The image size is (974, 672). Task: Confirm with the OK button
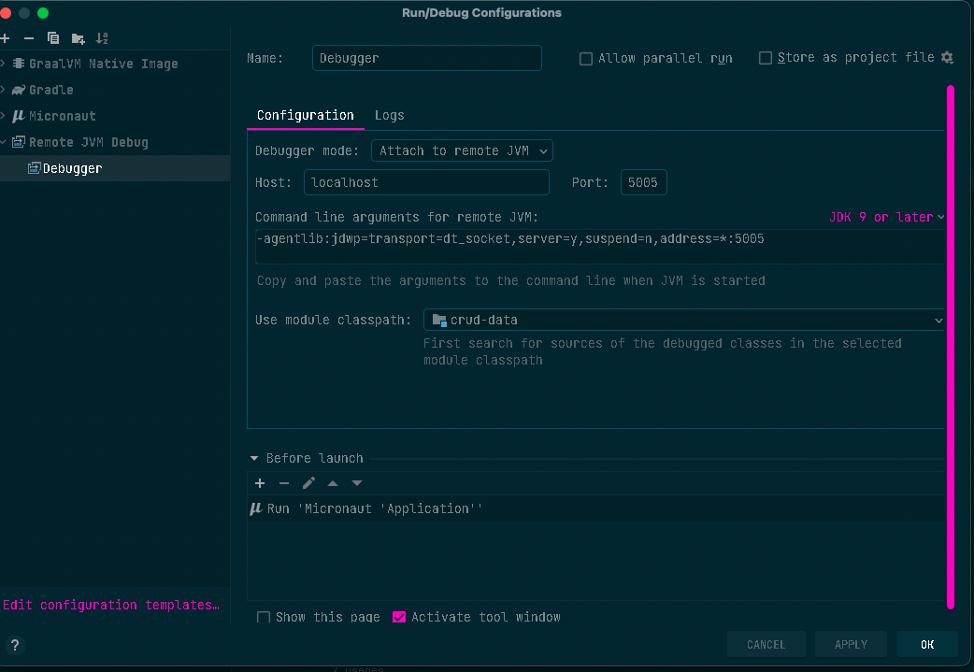click(x=926, y=645)
